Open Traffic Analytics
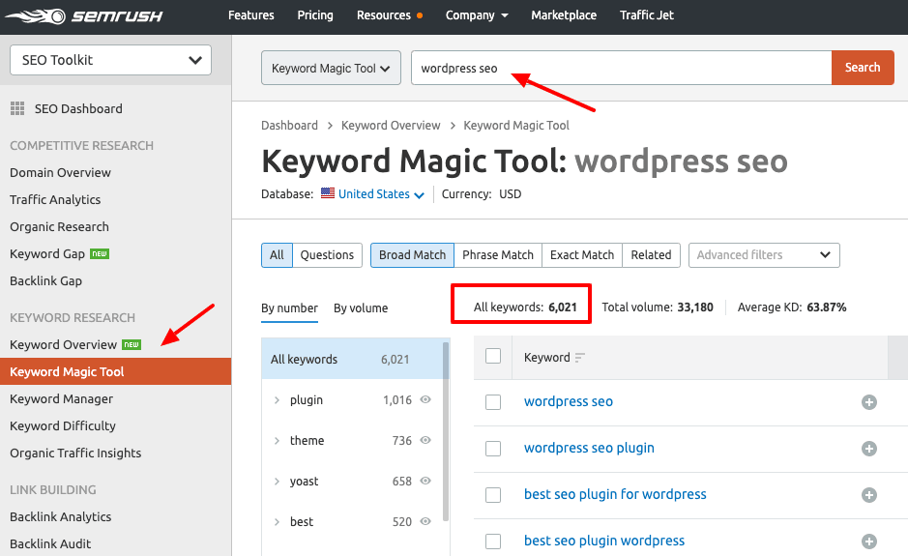Image resolution: width=908 pixels, height=556 pixels. point(55,200)
